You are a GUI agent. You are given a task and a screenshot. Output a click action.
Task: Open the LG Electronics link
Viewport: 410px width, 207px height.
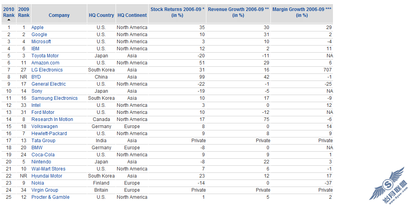point(47,70)
